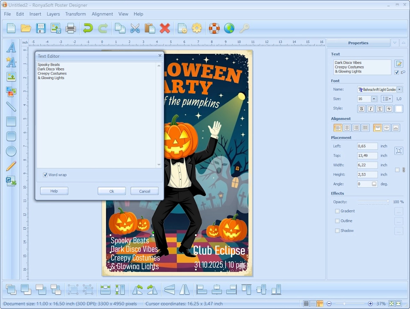Open the font Name dropdown
Screen dimensions: 410x309
click(399, 90)
